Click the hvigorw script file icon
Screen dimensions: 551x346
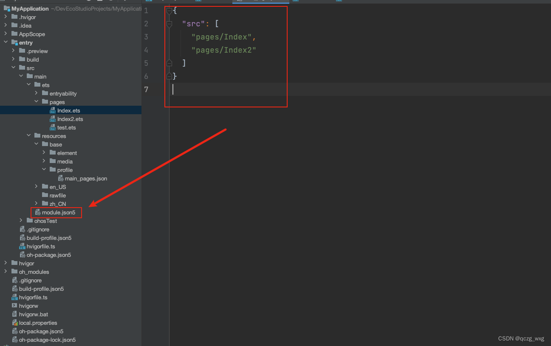[x=14, y=306]
